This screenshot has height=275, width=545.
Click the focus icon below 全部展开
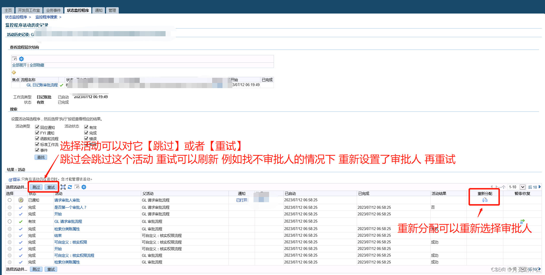click(14, 72)
